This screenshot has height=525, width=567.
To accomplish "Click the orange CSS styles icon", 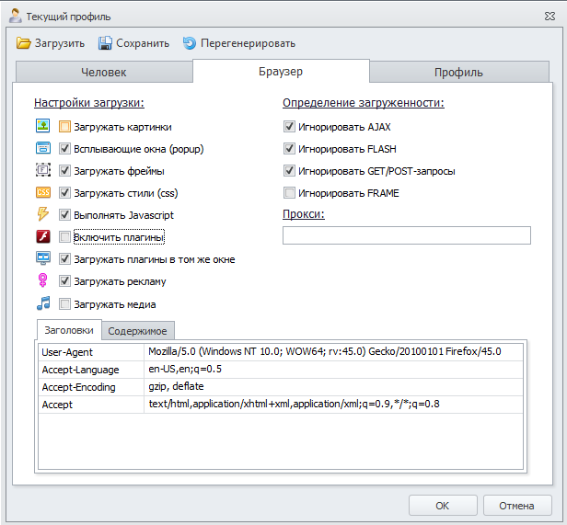I will (x=42, y=193).
